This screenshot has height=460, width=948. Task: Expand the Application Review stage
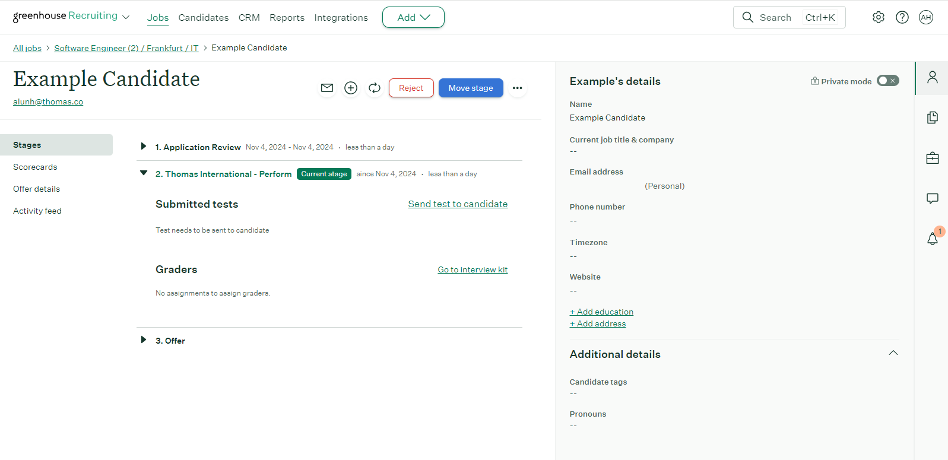(x=143, y=147)
